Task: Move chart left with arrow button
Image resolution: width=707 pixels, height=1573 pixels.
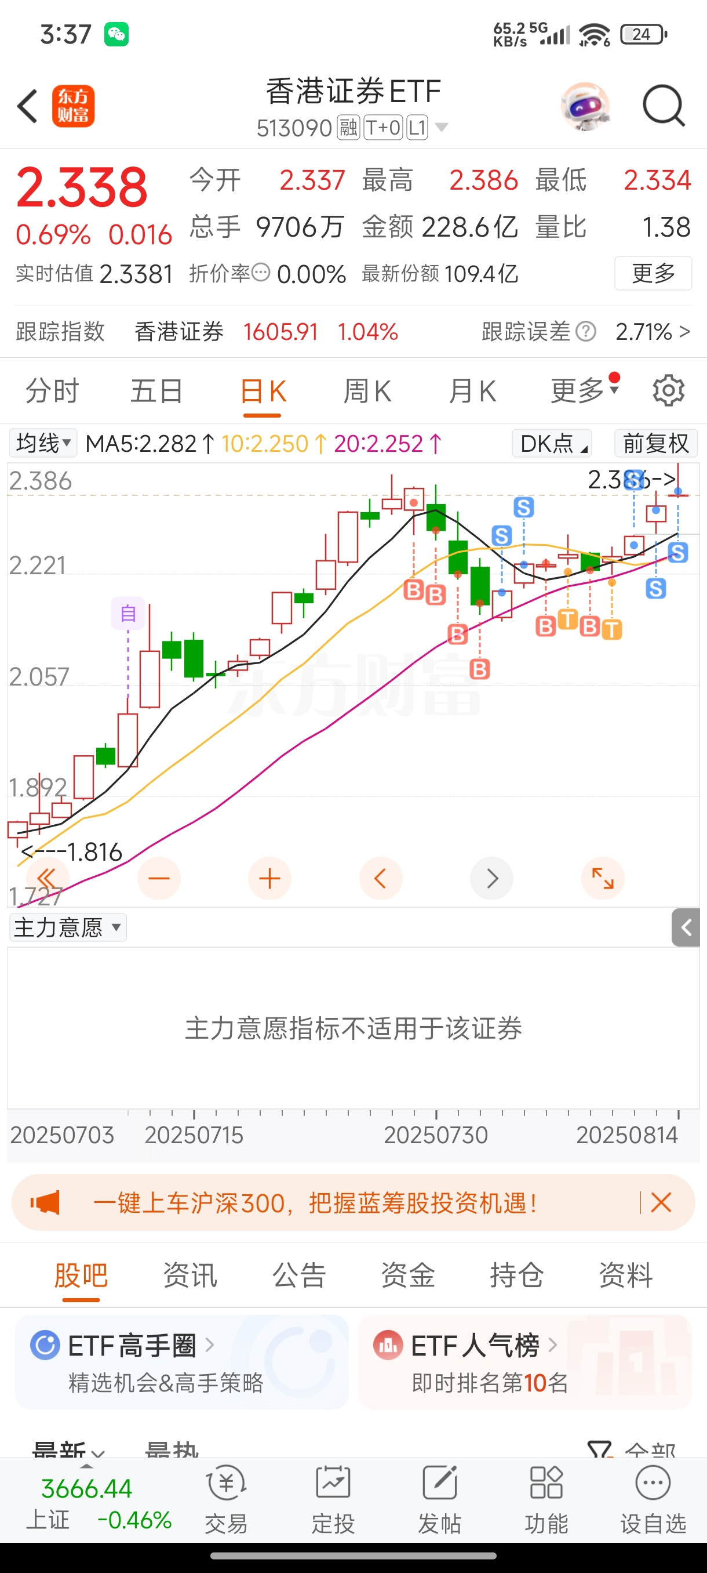Action: pos(381,878)
